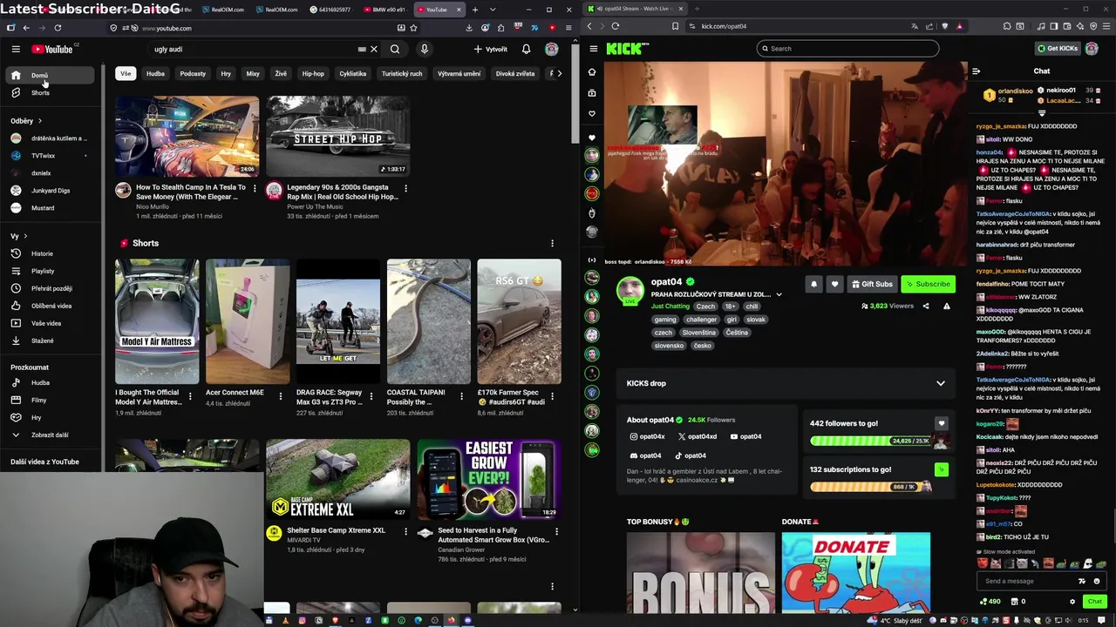
Task: Click YouTube page vertical scrollbar
Action: click(x=575, y=96)
